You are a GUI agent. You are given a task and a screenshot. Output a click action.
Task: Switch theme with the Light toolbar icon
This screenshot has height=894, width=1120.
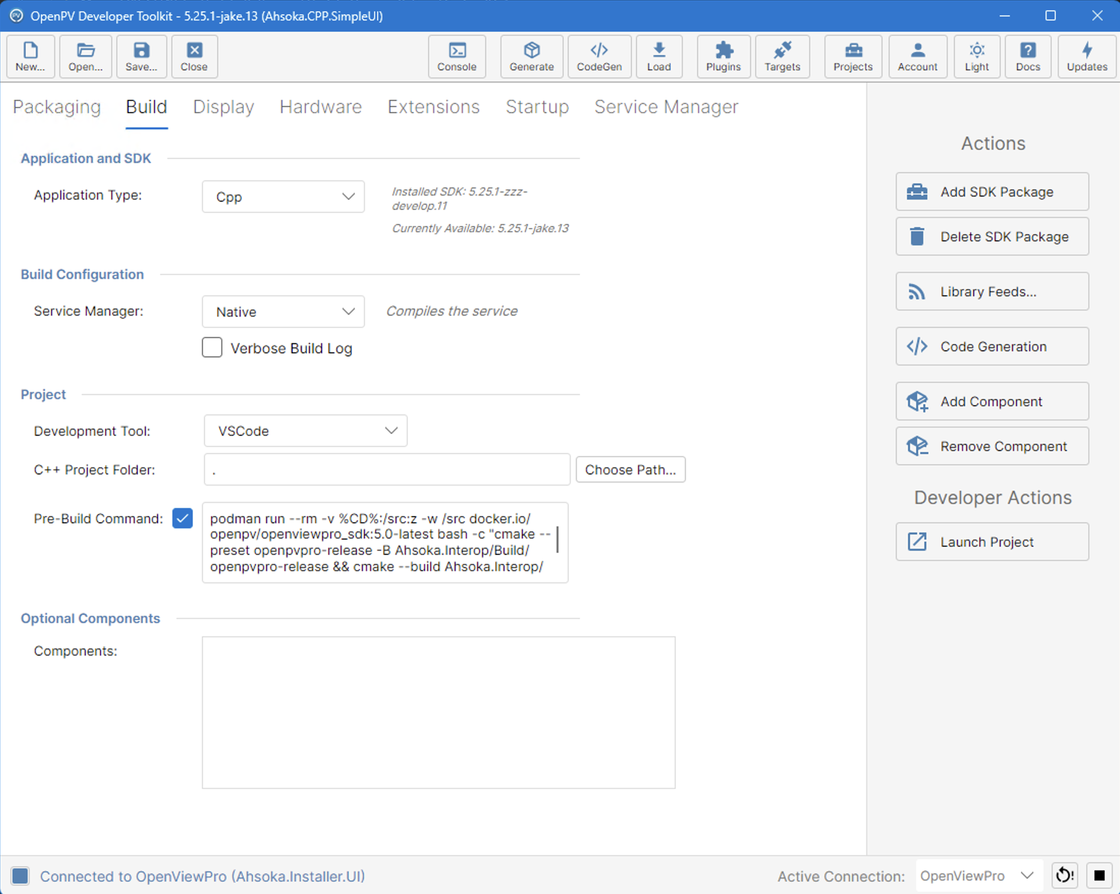(977, 57)
